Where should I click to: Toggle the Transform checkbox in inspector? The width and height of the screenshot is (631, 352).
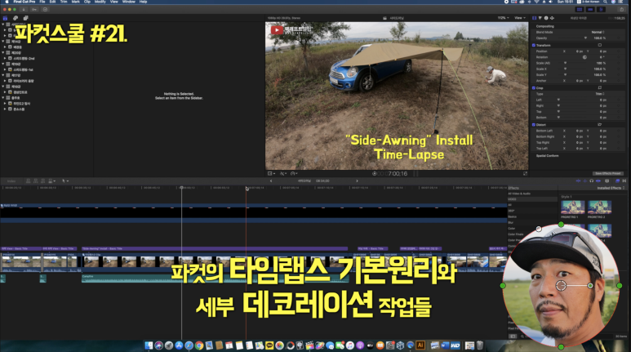(x=534, y=45)
